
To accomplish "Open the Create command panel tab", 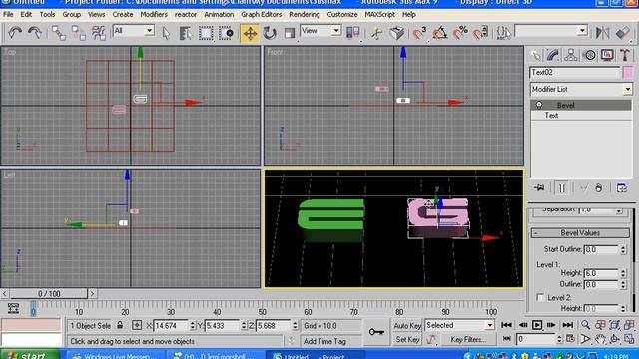I will (x=535, y=55).
